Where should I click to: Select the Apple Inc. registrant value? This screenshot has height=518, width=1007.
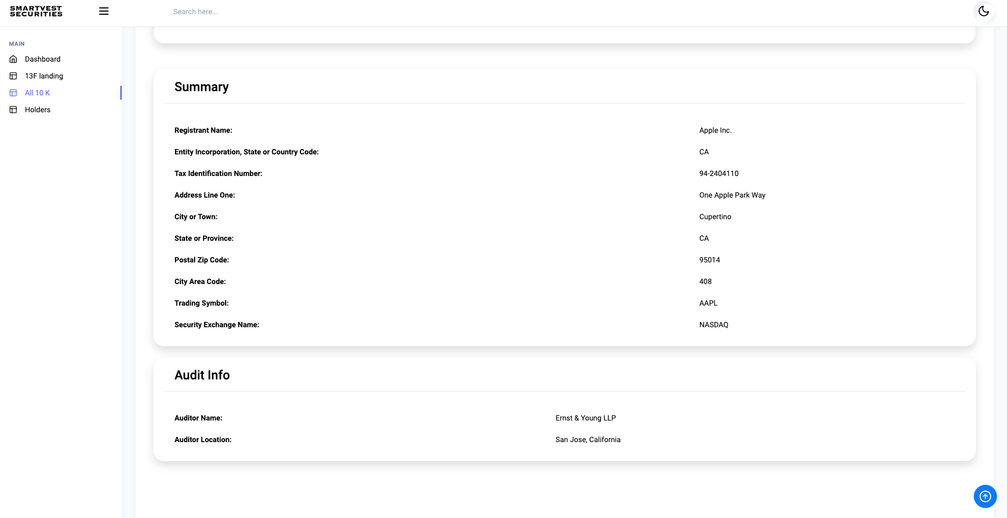(x=715, y=130)
